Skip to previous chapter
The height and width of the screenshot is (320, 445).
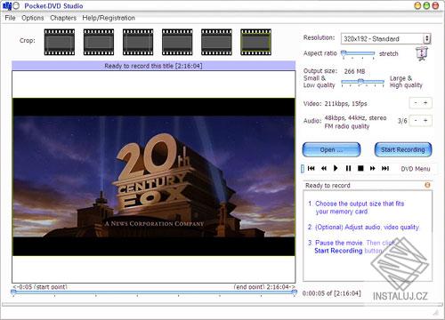click(311, 168)
